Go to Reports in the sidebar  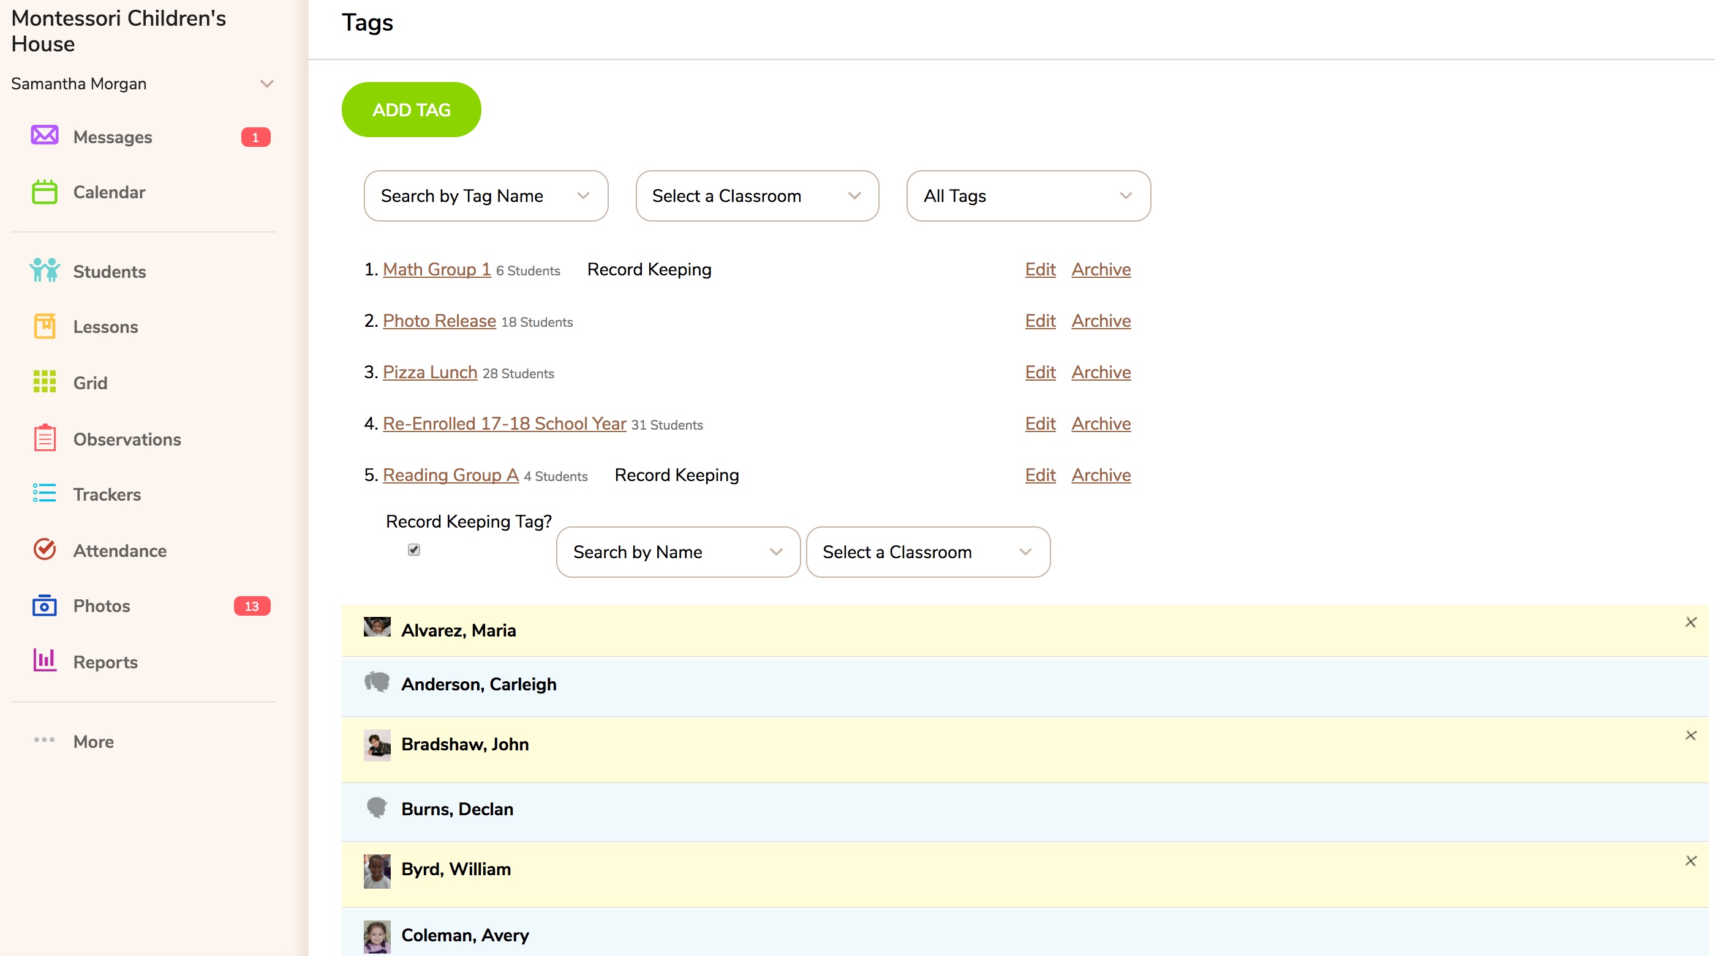(x=105, y=662)
